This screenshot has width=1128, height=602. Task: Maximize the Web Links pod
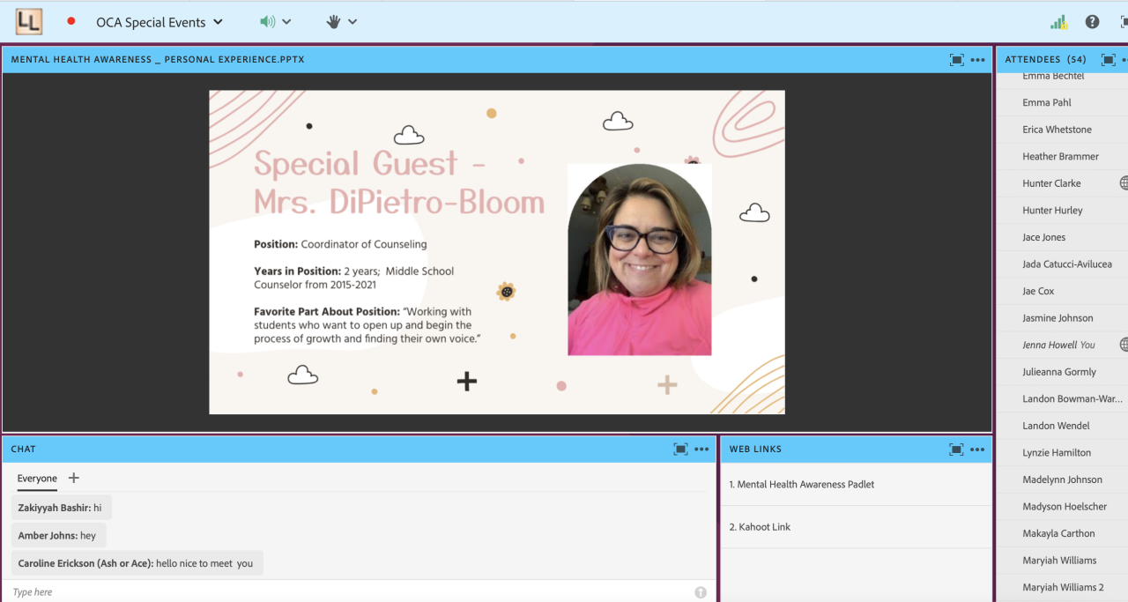(956, 449)
